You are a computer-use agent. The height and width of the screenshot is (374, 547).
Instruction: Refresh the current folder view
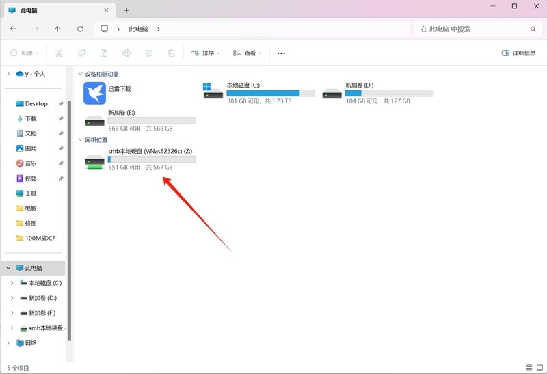[x=80, y=29]
